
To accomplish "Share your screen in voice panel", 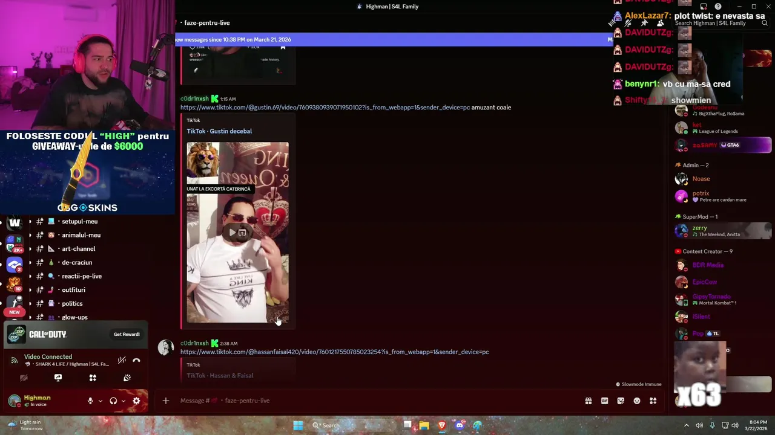I will (58, 378).
